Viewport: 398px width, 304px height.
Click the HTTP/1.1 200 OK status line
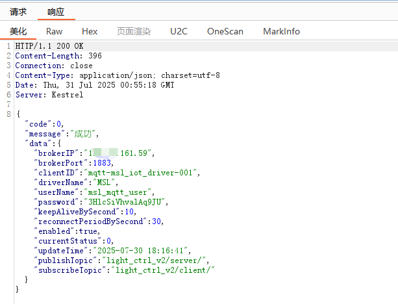(x=49, y=46)
